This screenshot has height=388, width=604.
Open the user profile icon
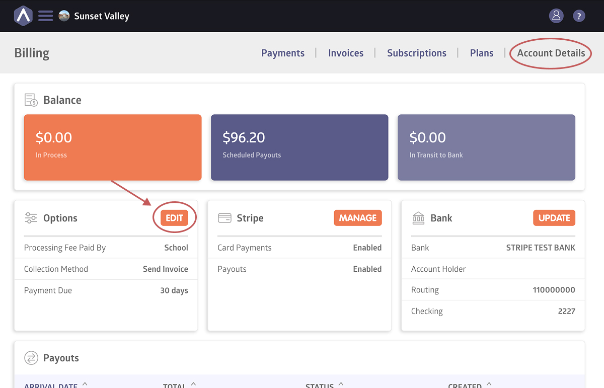(556, 16)
